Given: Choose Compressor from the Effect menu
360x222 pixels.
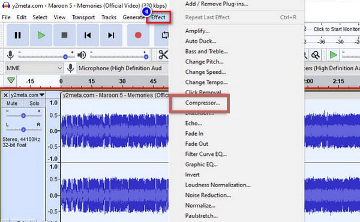Looking at the screenshot, I should coord(203,103).
